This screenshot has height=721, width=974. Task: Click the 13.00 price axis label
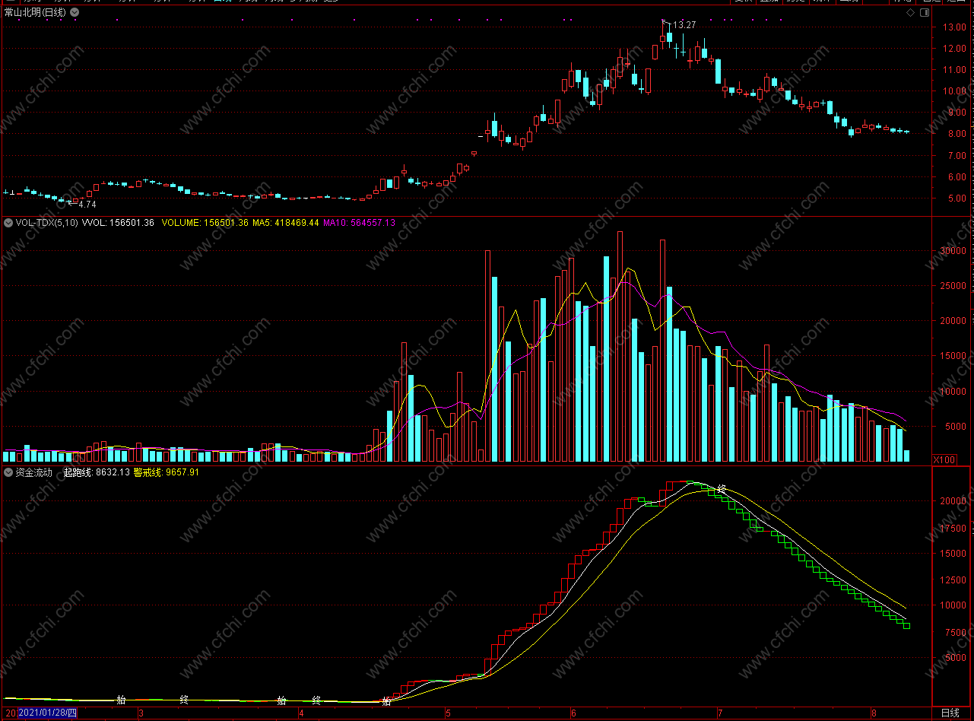click(x=954, y=27)
